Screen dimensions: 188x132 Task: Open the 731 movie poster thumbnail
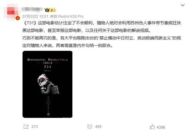[x=47, y=84]
